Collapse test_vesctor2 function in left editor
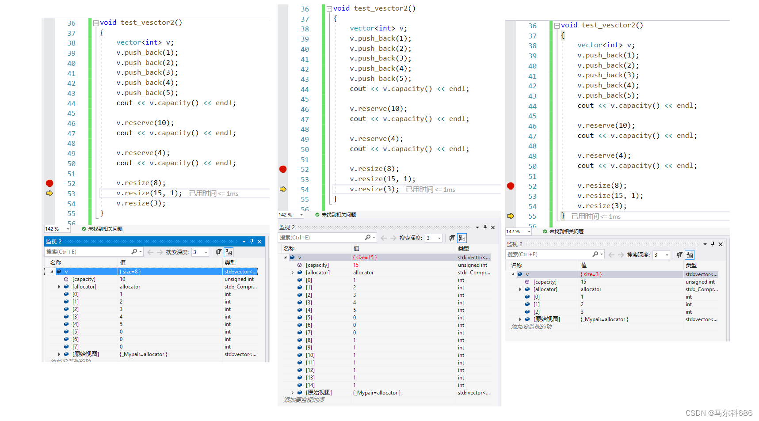The width and height of the screenshot is (759, 421). [95, 23]
